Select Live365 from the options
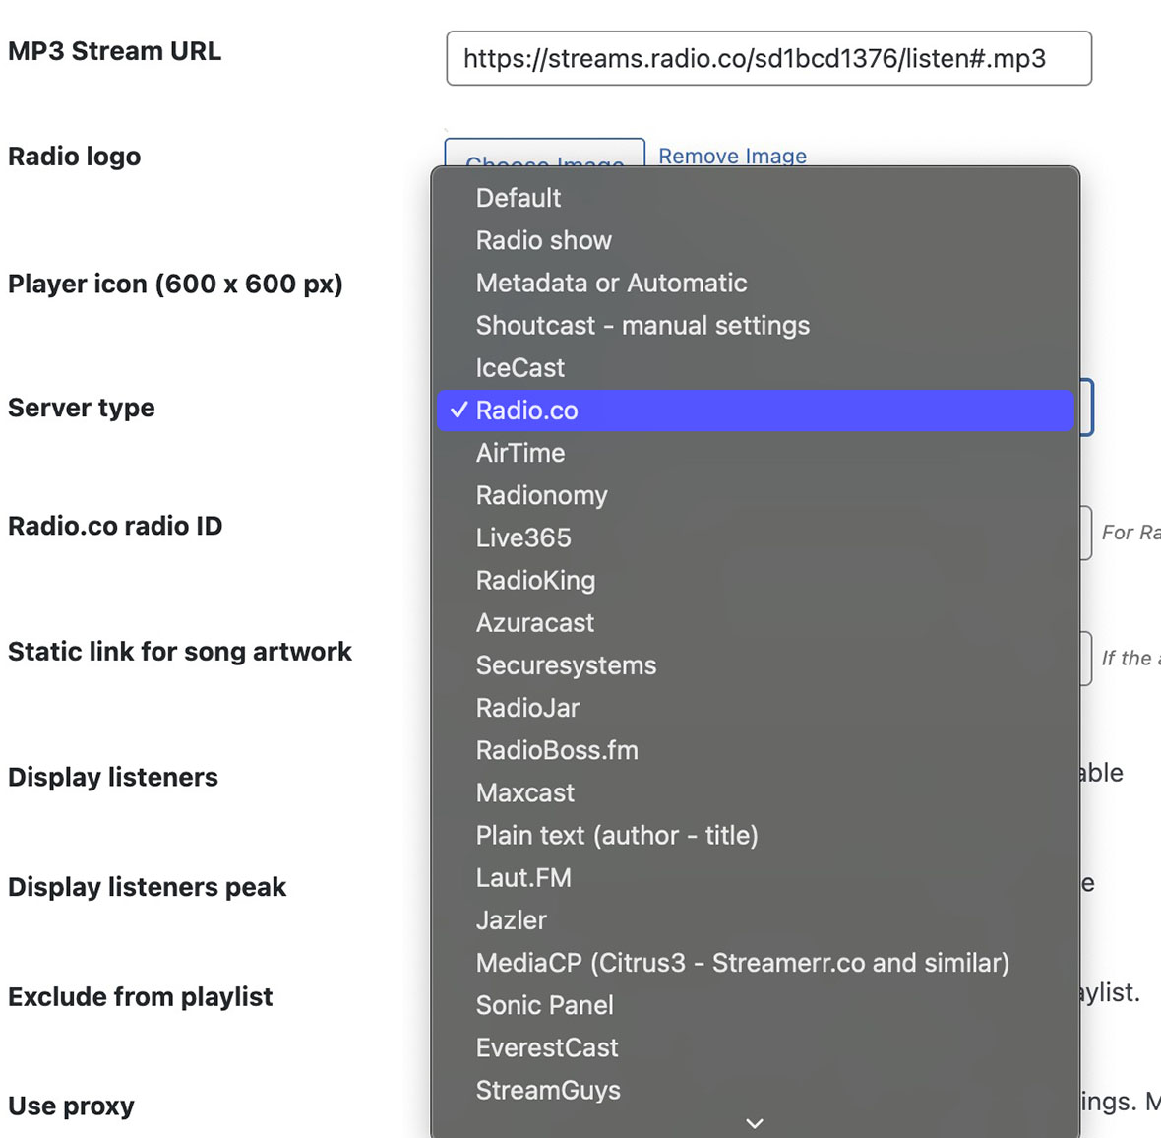 click(523, 537)
